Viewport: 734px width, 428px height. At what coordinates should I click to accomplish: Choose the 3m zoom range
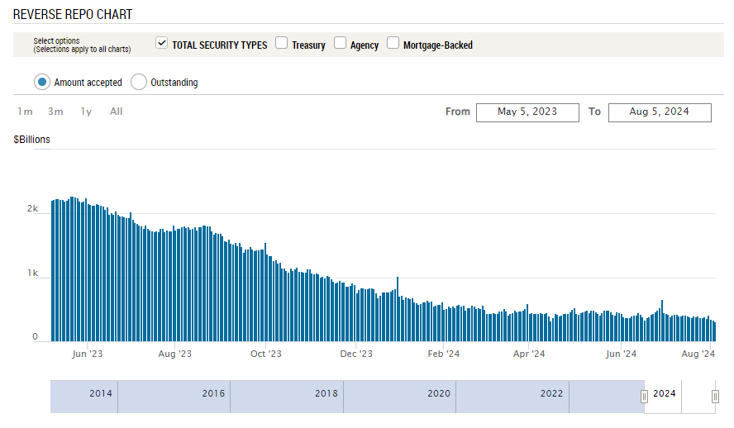tap(55, 112)
